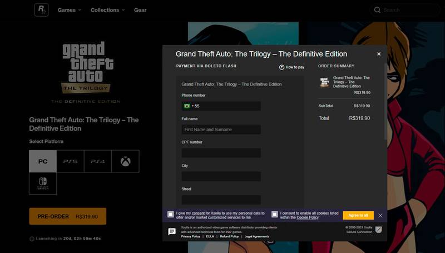Click the How to pay question icon

click(x=281, y=67)
